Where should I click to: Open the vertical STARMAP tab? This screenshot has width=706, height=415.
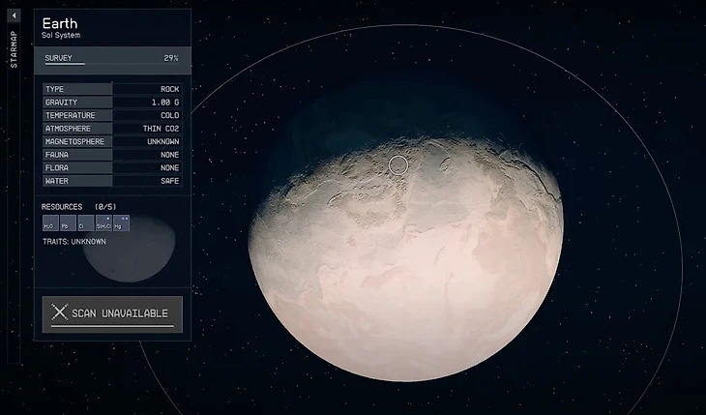tap(14, 49)
